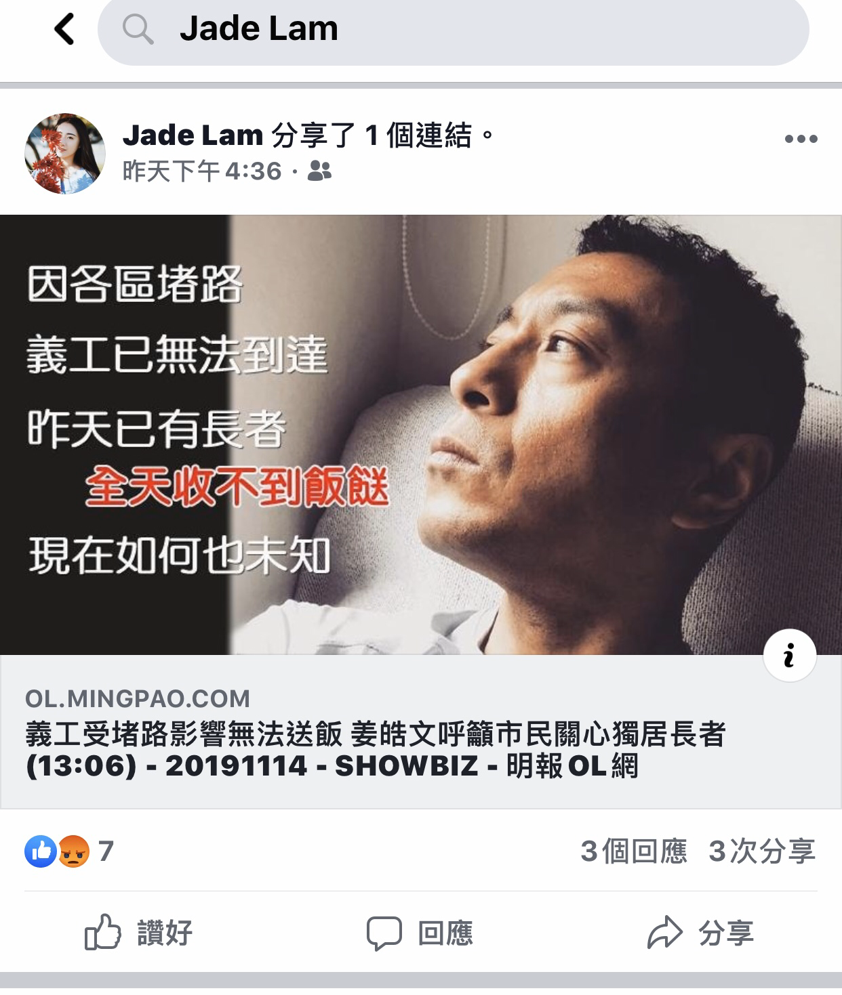Tap the angry reaction icon

(74, 851)
